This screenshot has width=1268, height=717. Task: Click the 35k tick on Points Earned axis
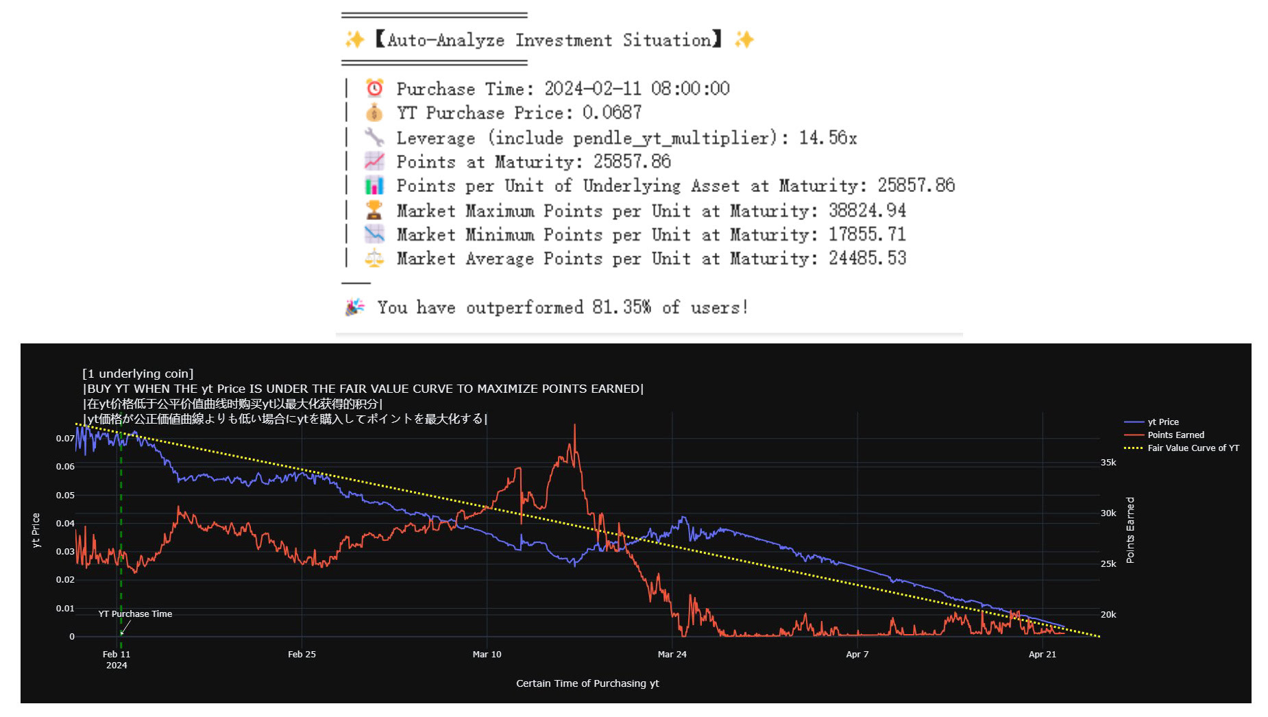[x=1108, y=463]
